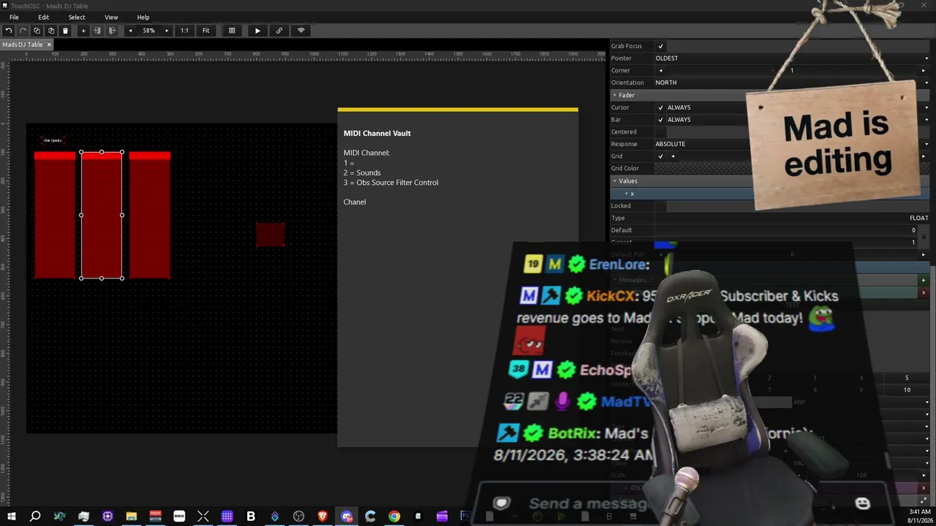Open the Windows Start menu
Image resolution: width=936 pixels, height=526 pixels.
(12, 517)
